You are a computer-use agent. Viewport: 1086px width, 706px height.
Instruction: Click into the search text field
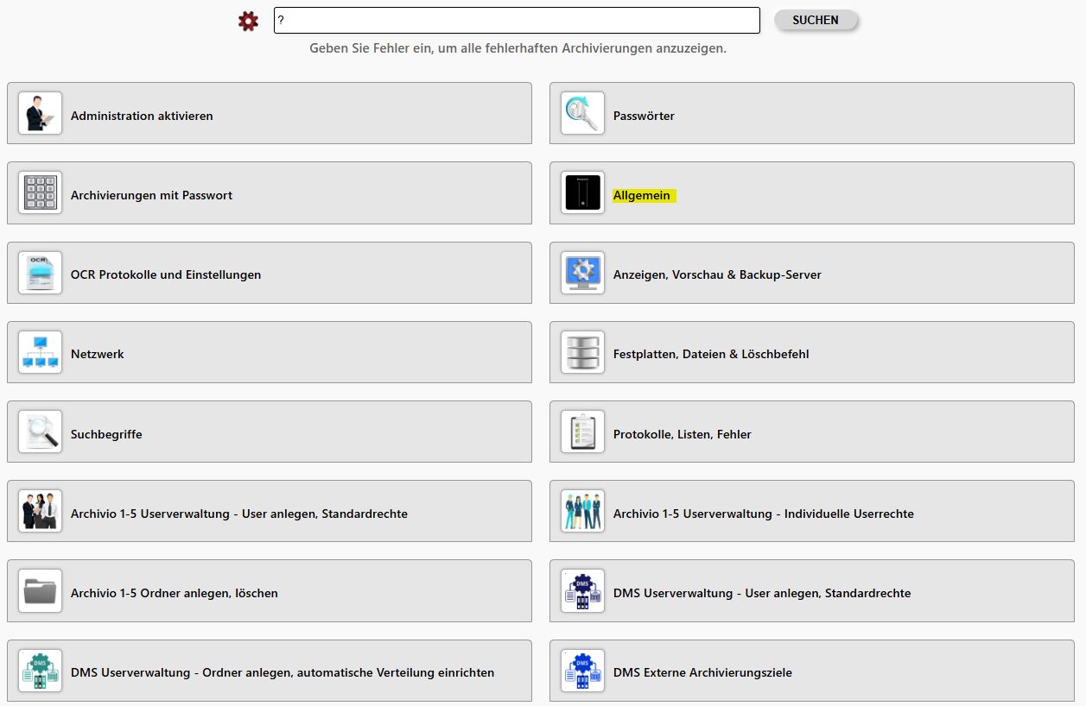click(517, 21)
